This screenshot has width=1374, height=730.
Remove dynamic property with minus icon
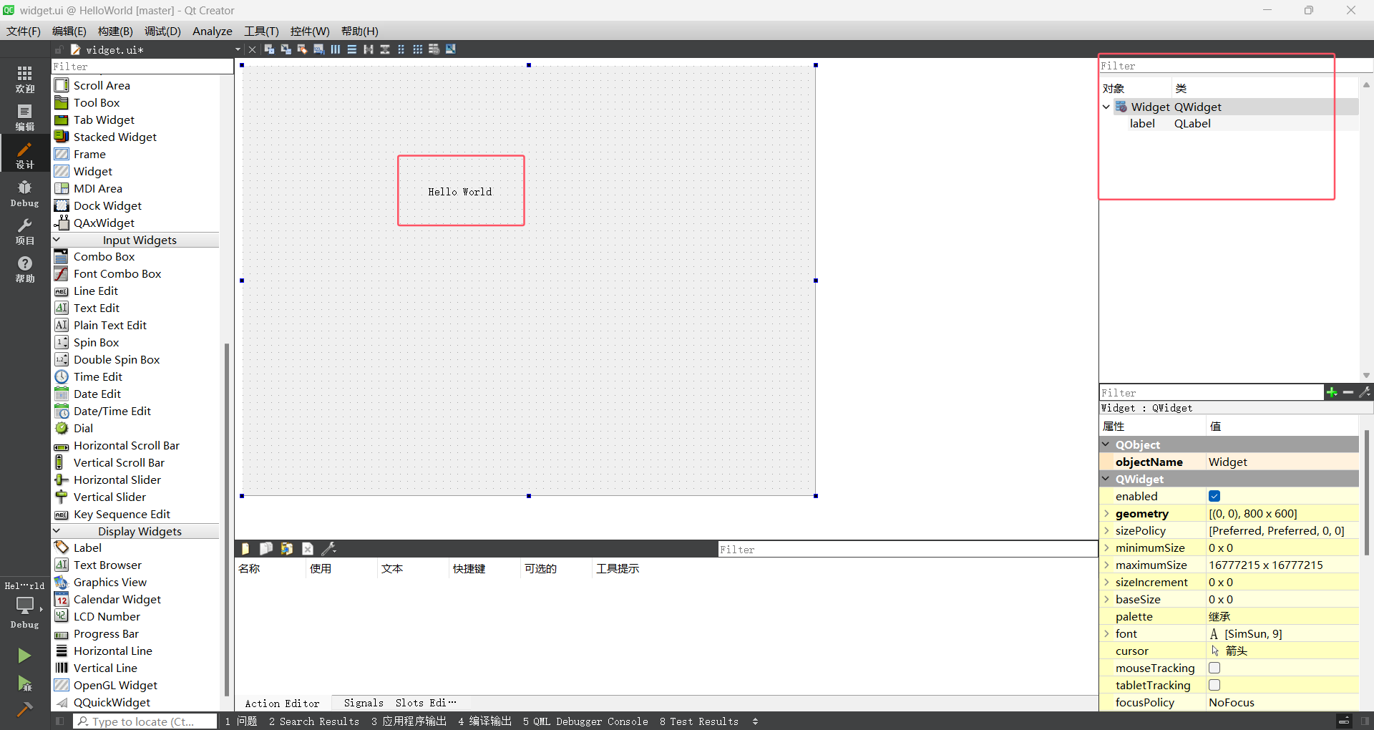pos(1348,392)
